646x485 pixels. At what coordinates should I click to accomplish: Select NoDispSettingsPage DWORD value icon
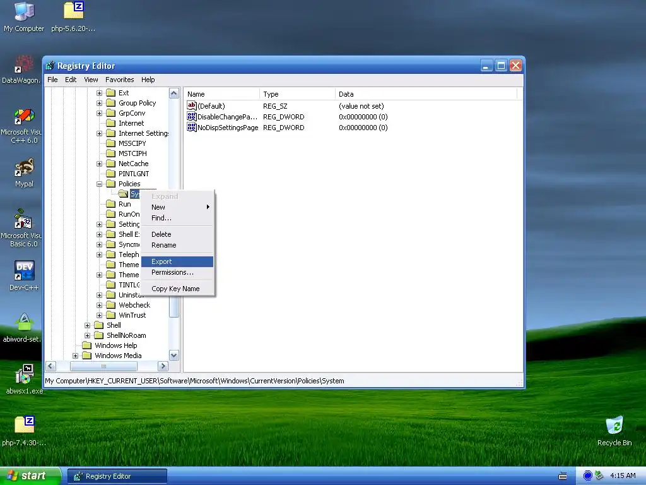coord(192,128)
